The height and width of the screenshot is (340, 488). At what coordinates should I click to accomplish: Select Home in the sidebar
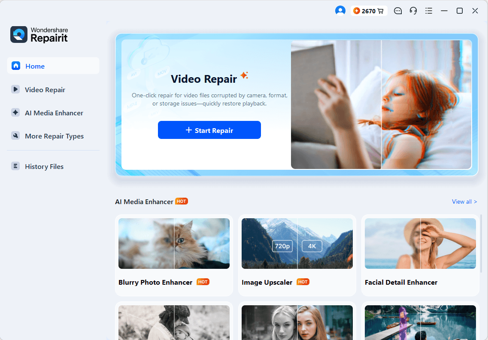pos(53,66)
